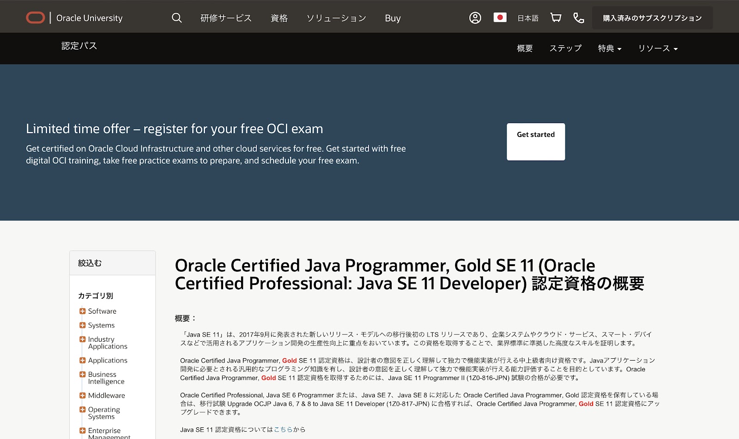Open the 特典 dropdown menu

[x=610, y=48]
